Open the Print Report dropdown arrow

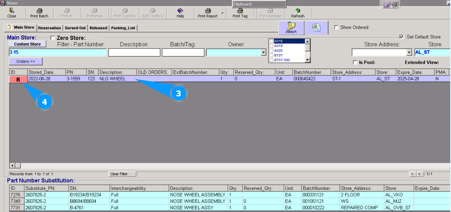click(222, 13)
